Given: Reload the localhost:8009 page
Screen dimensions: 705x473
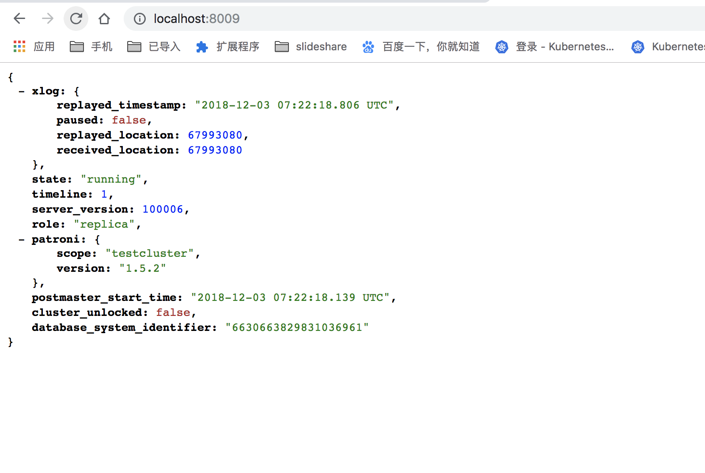Looking at the screenshot, I should click(76, 19).
